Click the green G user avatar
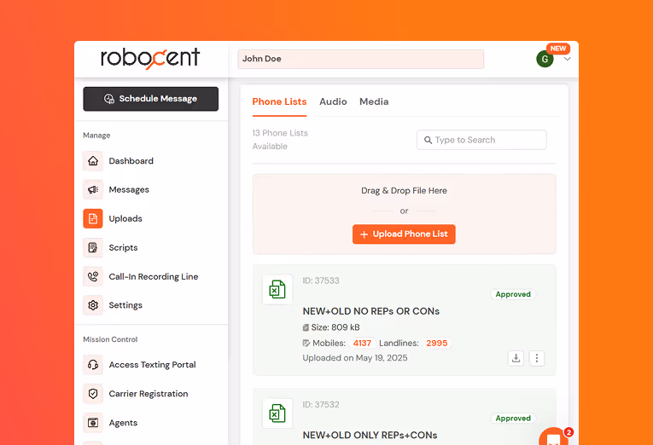 coord(545,59)
